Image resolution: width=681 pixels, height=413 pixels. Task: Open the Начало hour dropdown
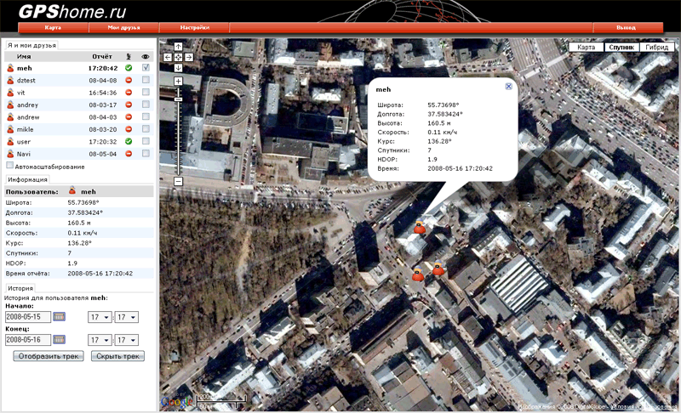click(100, 317)
